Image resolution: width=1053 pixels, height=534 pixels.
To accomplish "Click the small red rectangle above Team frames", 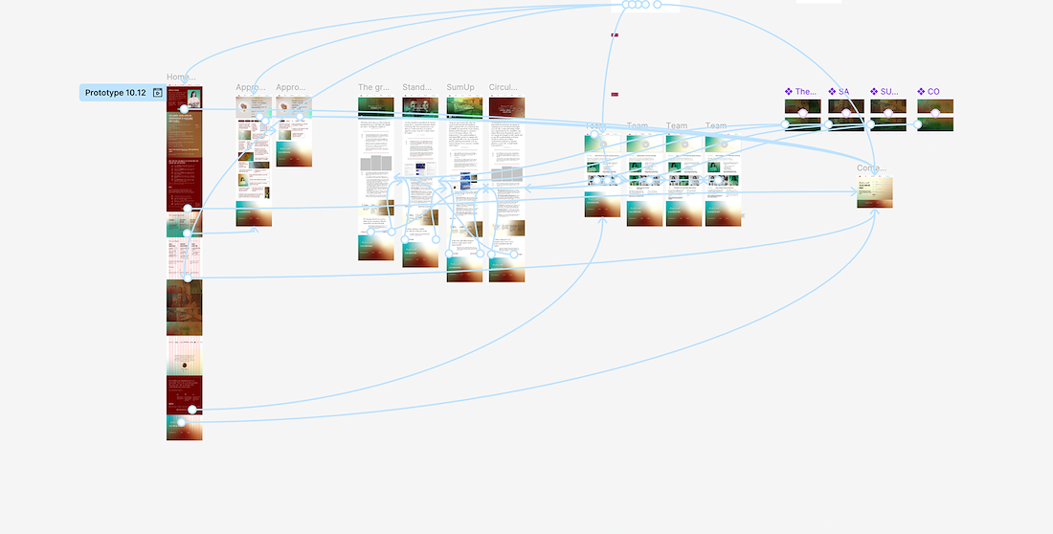I will pyautogui.click(x=615, y=95).
